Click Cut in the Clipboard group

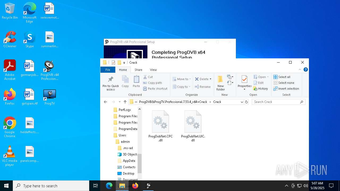click(x=148, y=77)
